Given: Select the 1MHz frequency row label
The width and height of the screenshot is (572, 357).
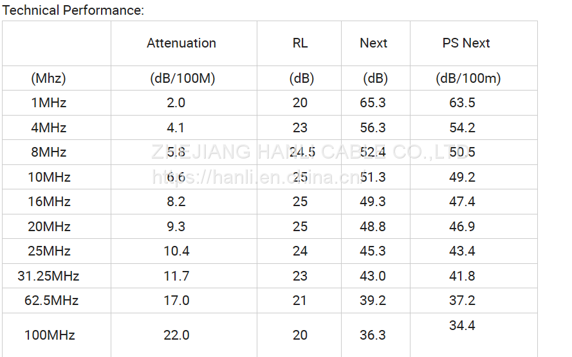Looking at the screenshot, I should pos(48,103).
